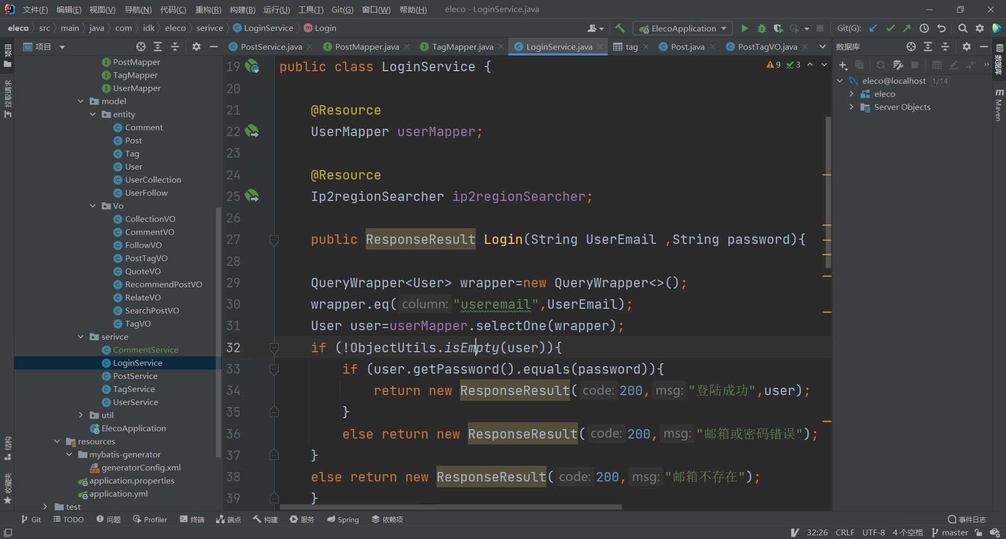This screenshot has width=1006, height=539.
Task: Collapse all icon in Project panel header
Action: (x=175, y=47)
